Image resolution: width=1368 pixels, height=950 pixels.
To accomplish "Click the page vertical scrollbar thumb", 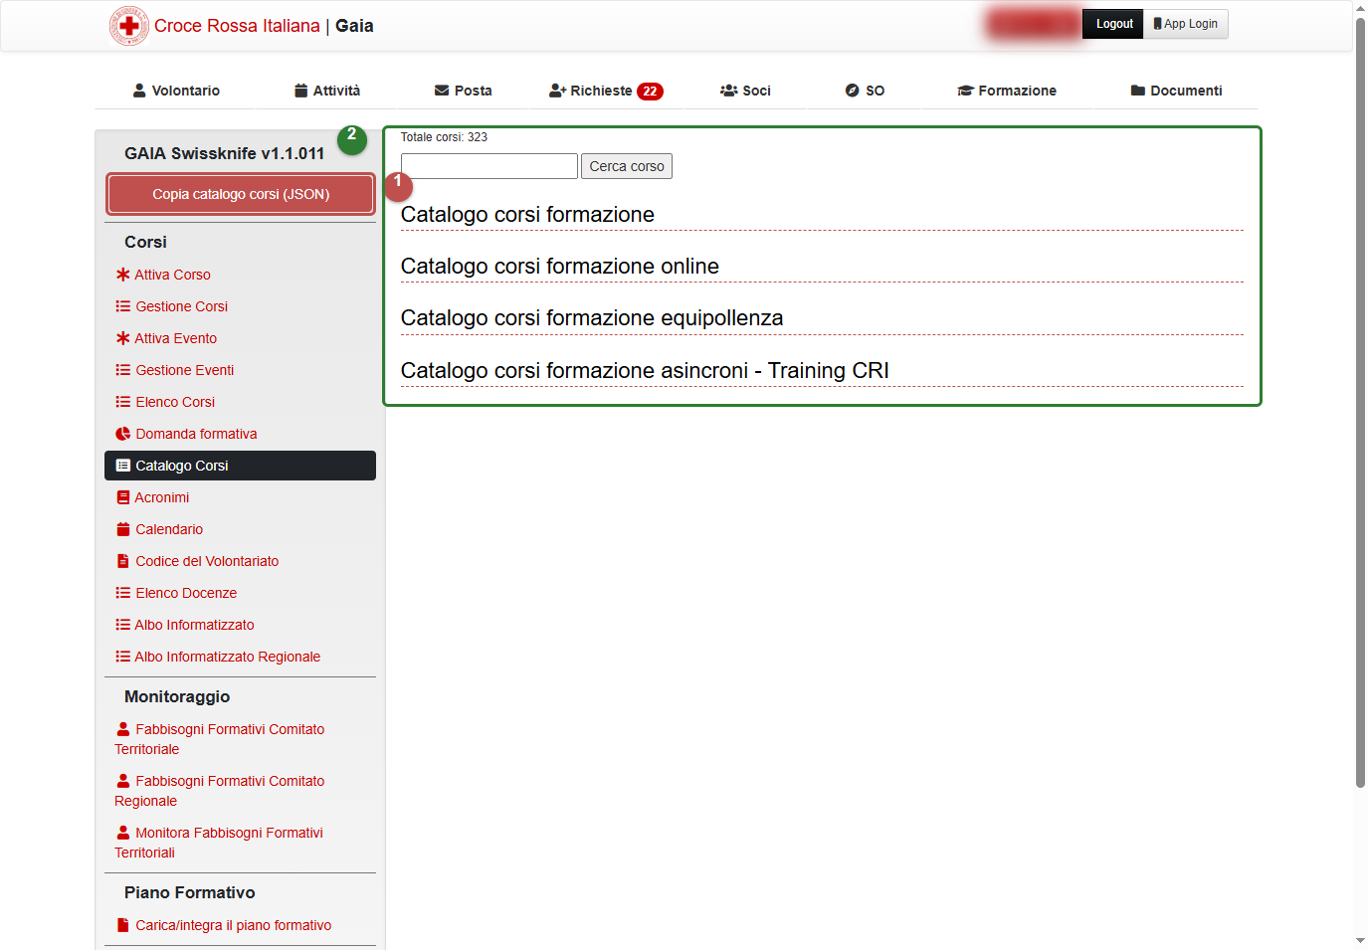I will (x=1360, y=401).
